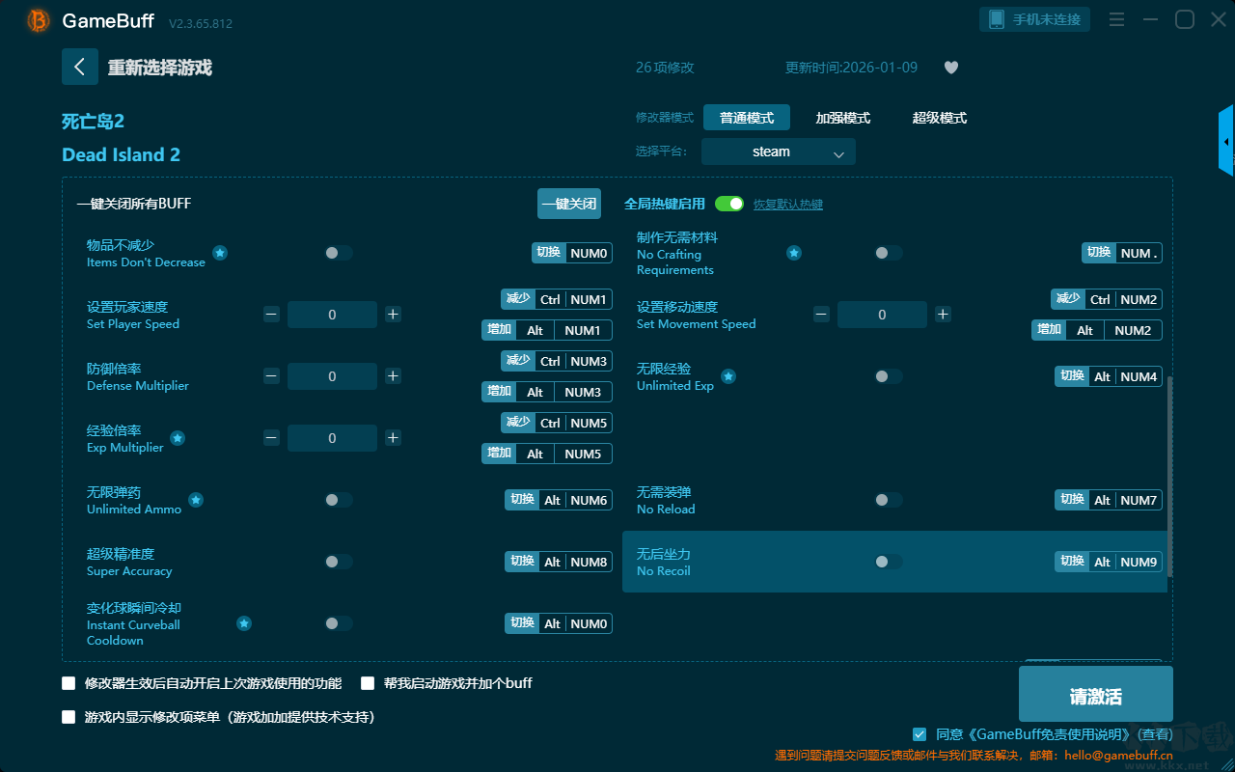Viewport: 1235px width, 772px height.
Task: Click Alt NUM8 hotkey for Super Accuracy
Action: click(559, 562)
